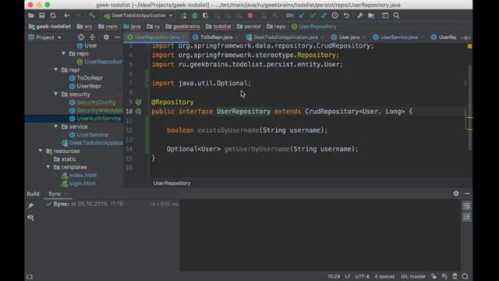
Task: Select the Sync result row in Build panel
Action: tap(111, 204)
